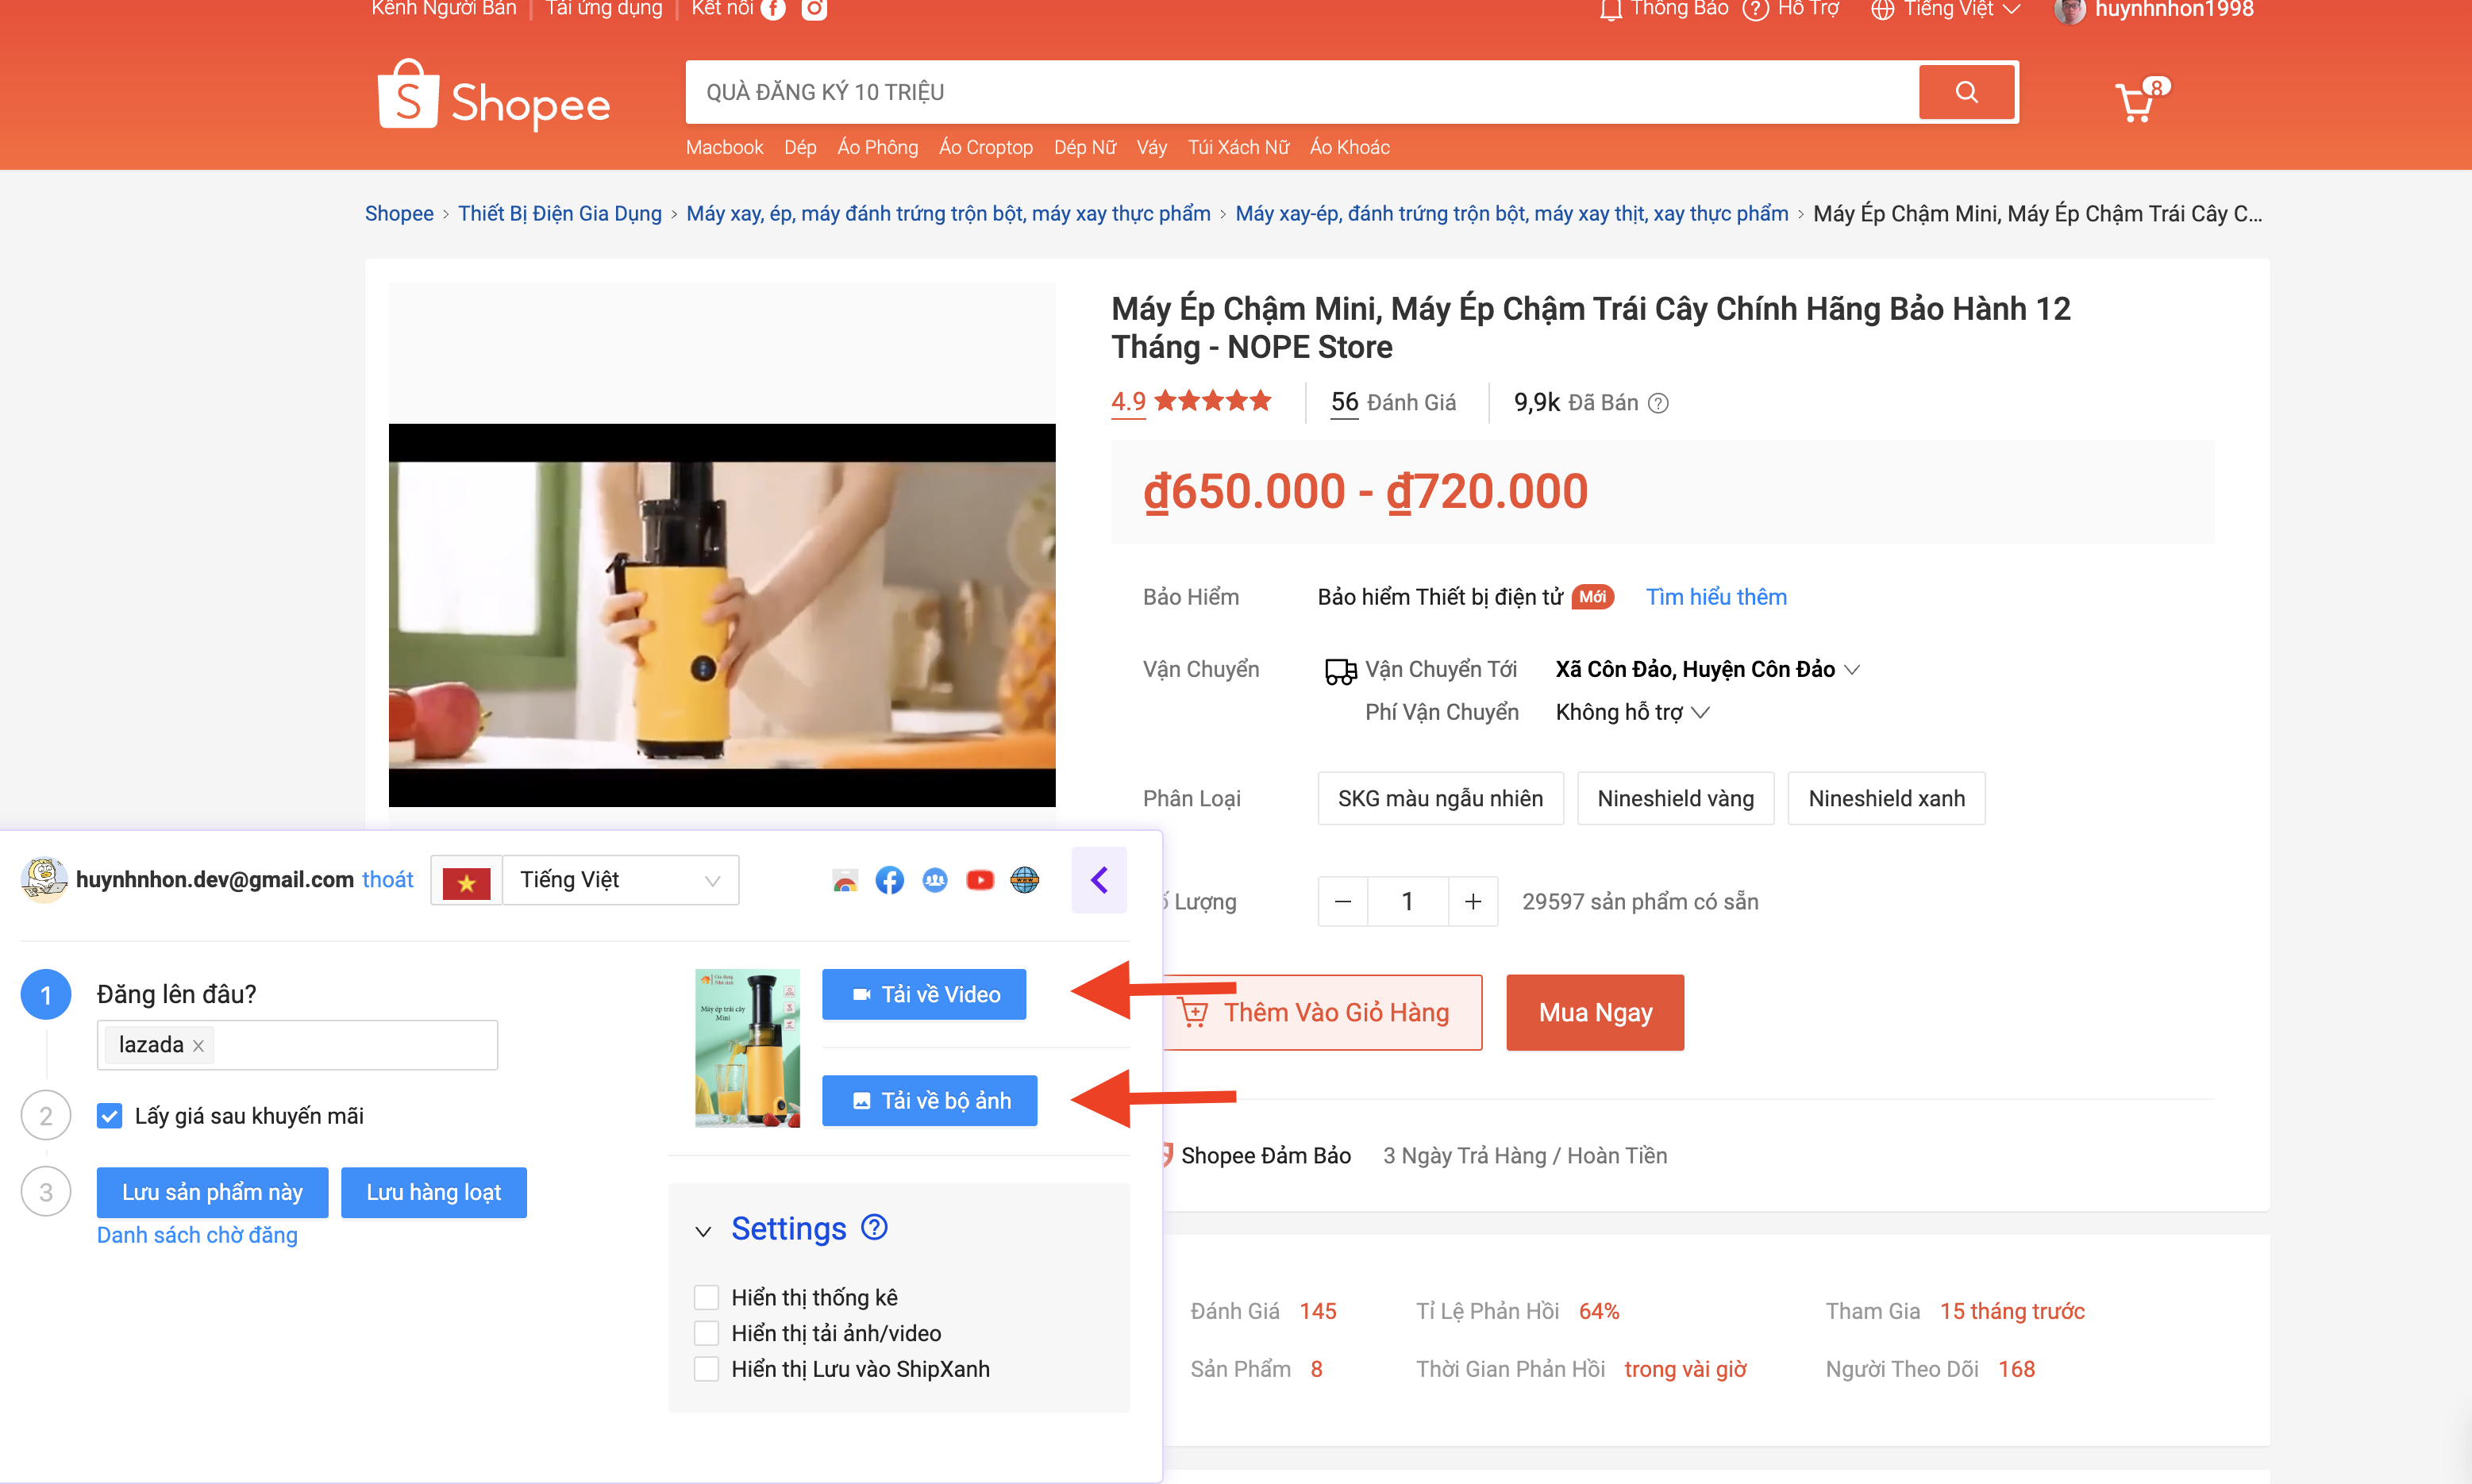Click the Đã Bán info question icon

coord(1658,403)
